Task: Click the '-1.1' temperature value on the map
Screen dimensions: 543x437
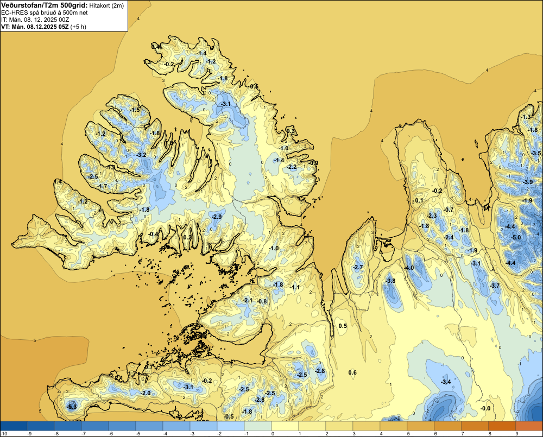Action: coord(295,287)
